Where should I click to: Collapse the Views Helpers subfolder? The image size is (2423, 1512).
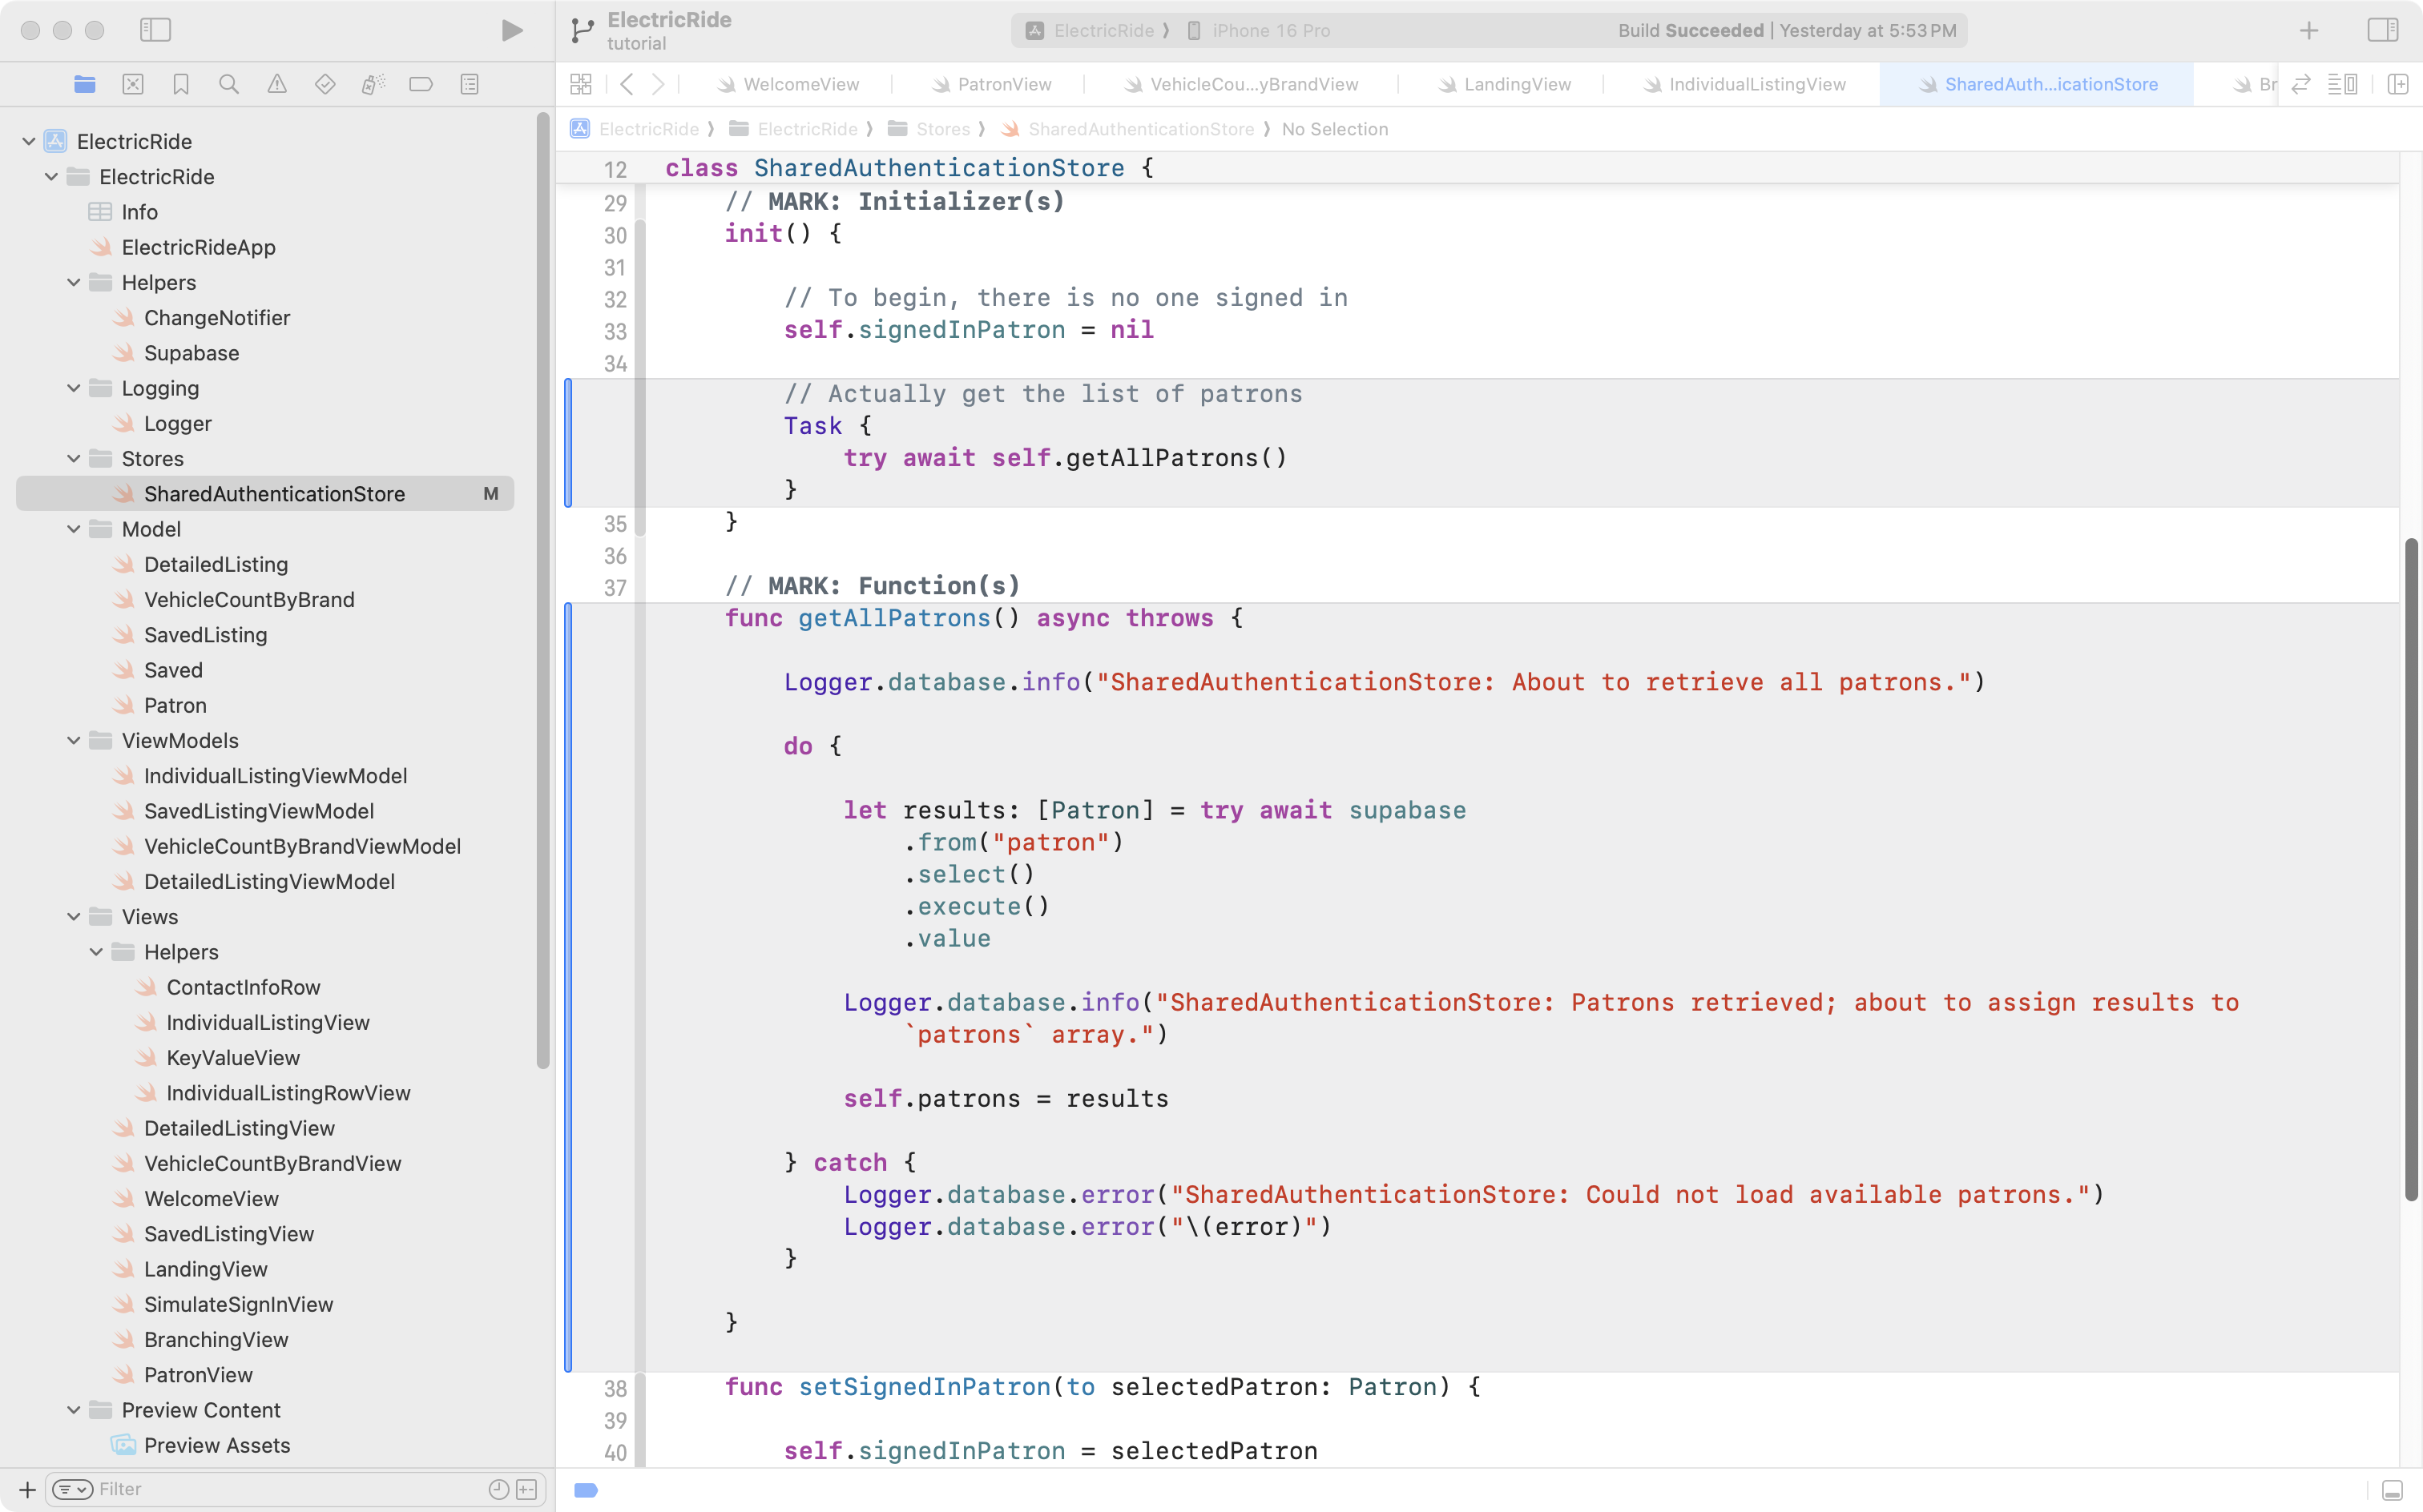coord(96,952)
